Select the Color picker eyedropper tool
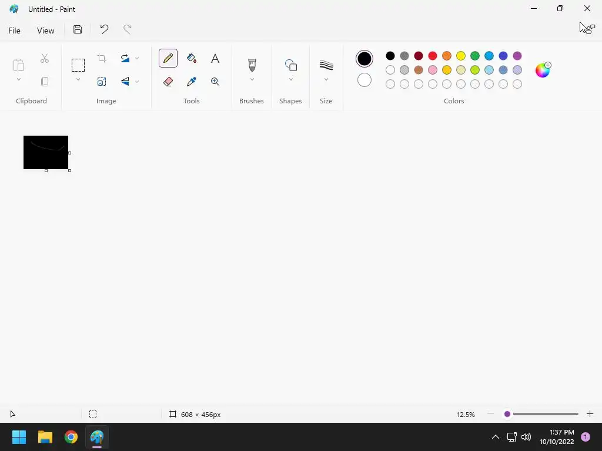This screenshot has height=451, width=602. pyautogui.click(x=192, y=81)
